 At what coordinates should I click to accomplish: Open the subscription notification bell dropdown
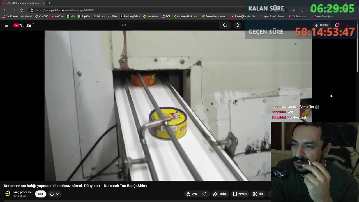pyautogui.click(x=55, y=194)
